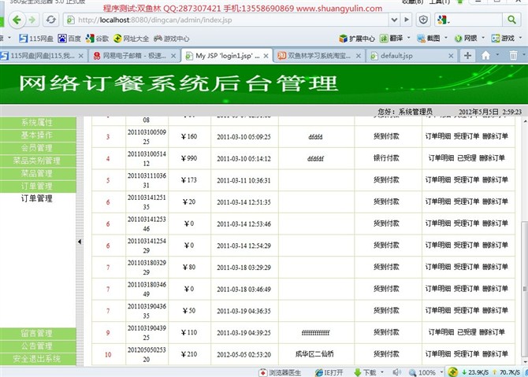Open 菜品管理 sidebar menu
This screenshot has width=528, height=377.
pyautogui.click(x=38, y=173)
